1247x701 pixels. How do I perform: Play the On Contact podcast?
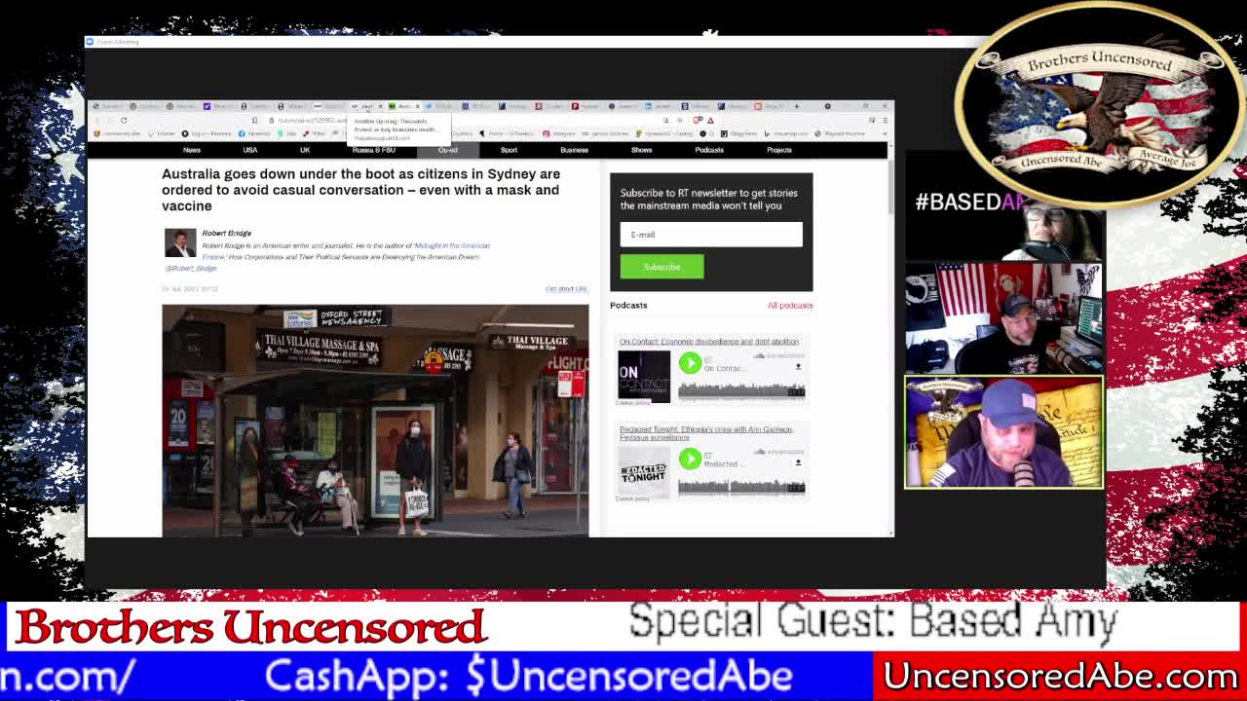coord(690,363)
